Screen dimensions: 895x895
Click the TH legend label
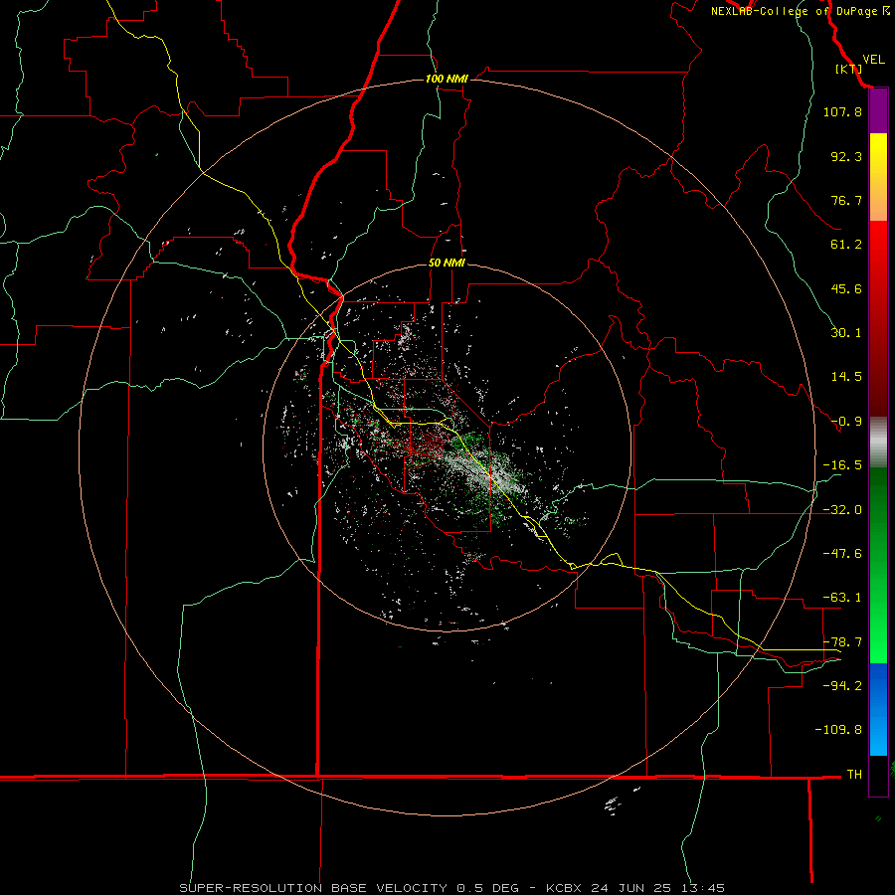(854, 774)
